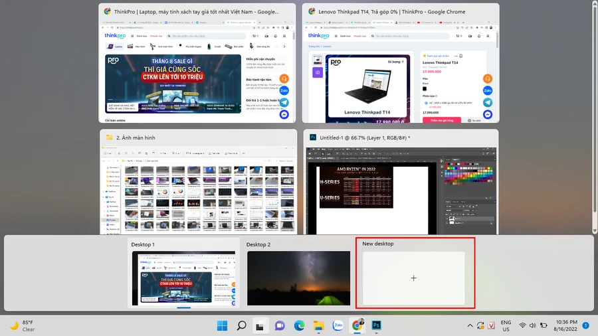Open the weather widget showing 85°F Clear

[x=22, y=326]
